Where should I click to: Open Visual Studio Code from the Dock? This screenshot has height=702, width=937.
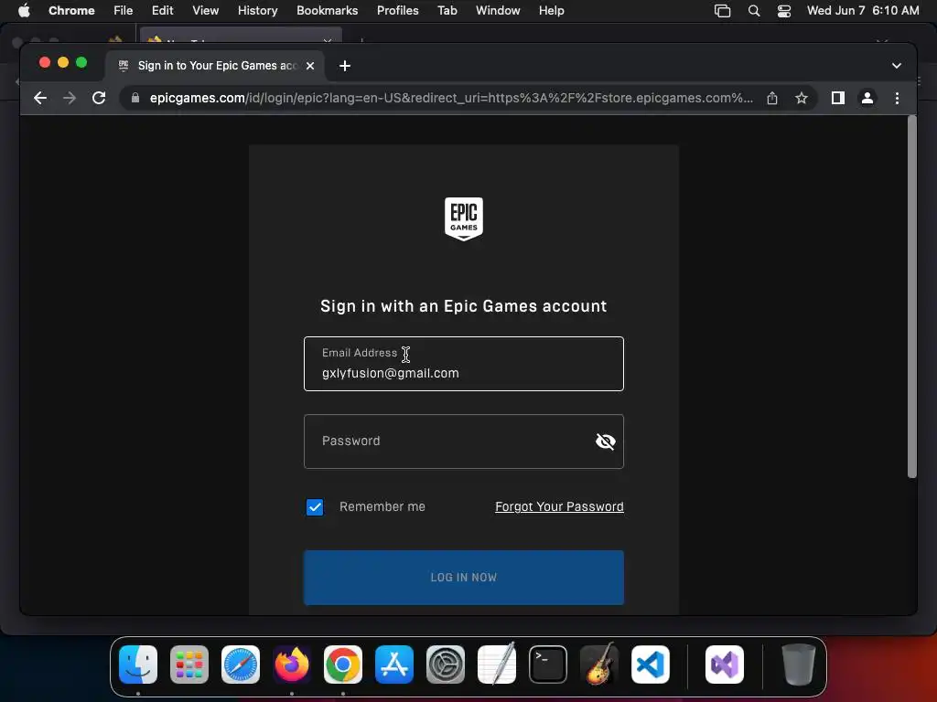[651, 665]
